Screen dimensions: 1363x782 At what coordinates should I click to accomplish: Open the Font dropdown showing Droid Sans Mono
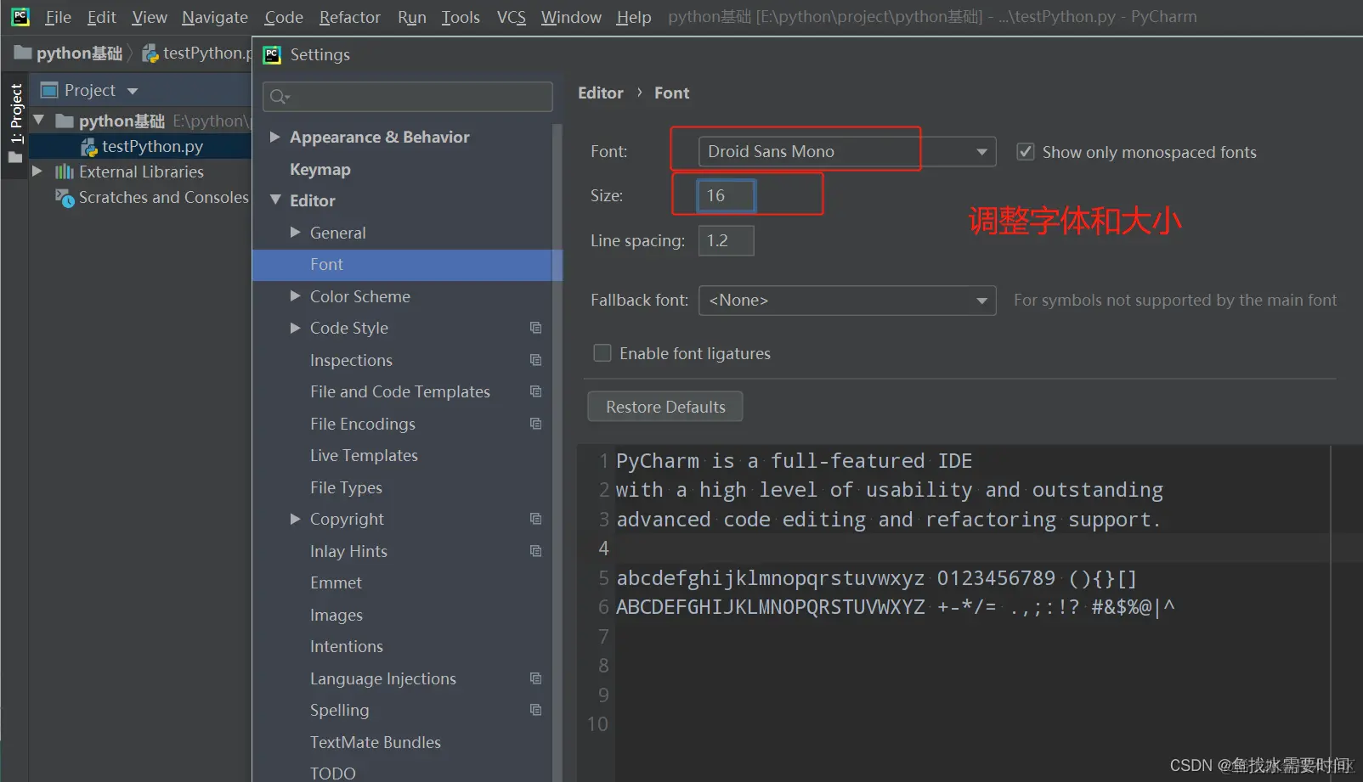pyautogui.click(x=847, y=152)
